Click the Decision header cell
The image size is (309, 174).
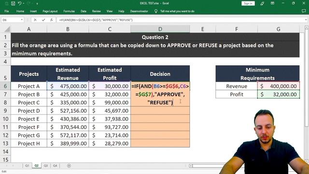(x=160, y=74)
